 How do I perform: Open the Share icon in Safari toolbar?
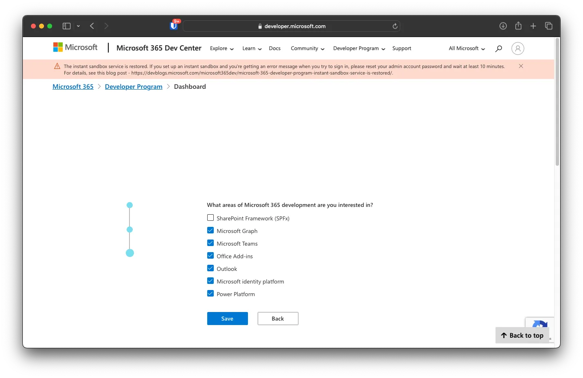tap(518, 26)
